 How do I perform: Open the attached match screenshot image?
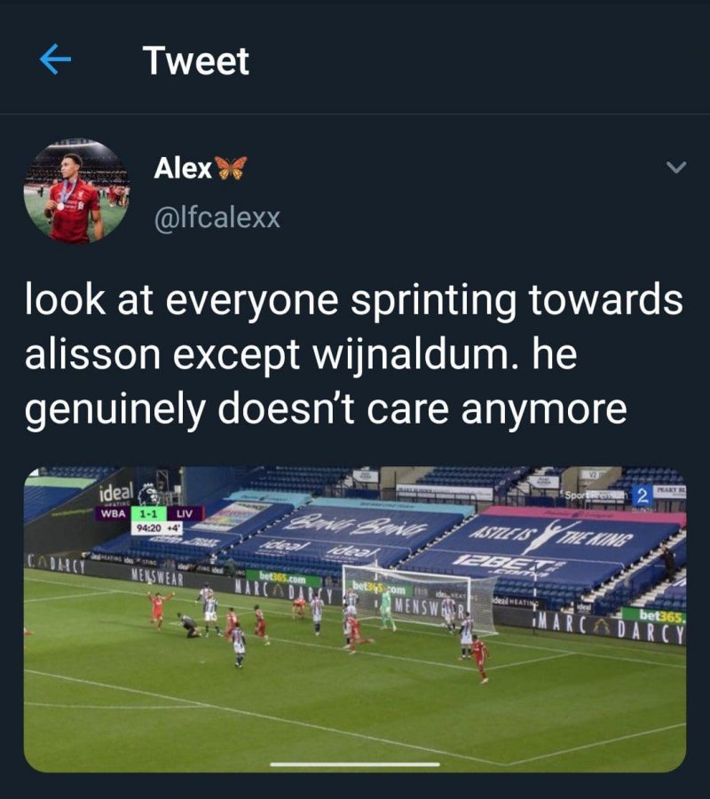pos(355,619)
